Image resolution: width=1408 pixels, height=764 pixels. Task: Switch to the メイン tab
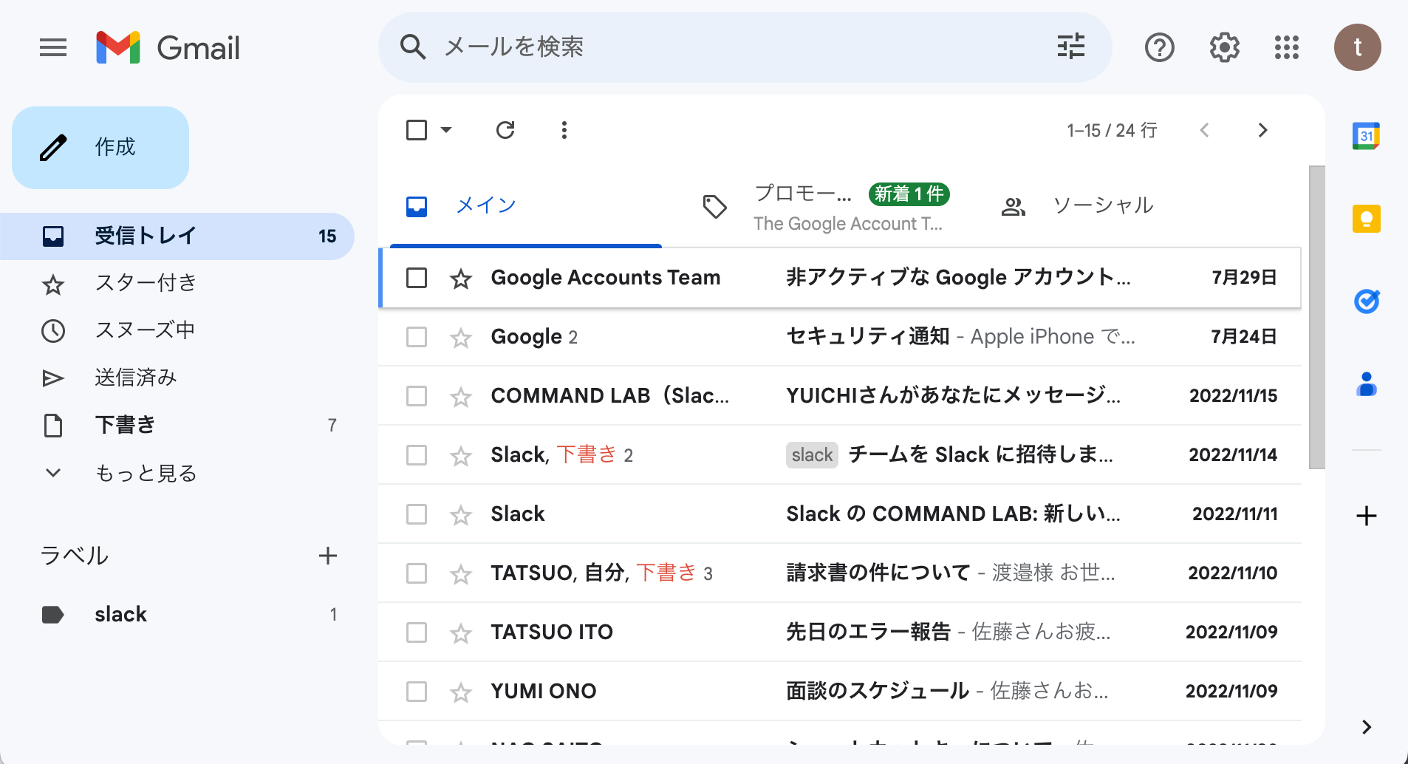pos(526,206)
